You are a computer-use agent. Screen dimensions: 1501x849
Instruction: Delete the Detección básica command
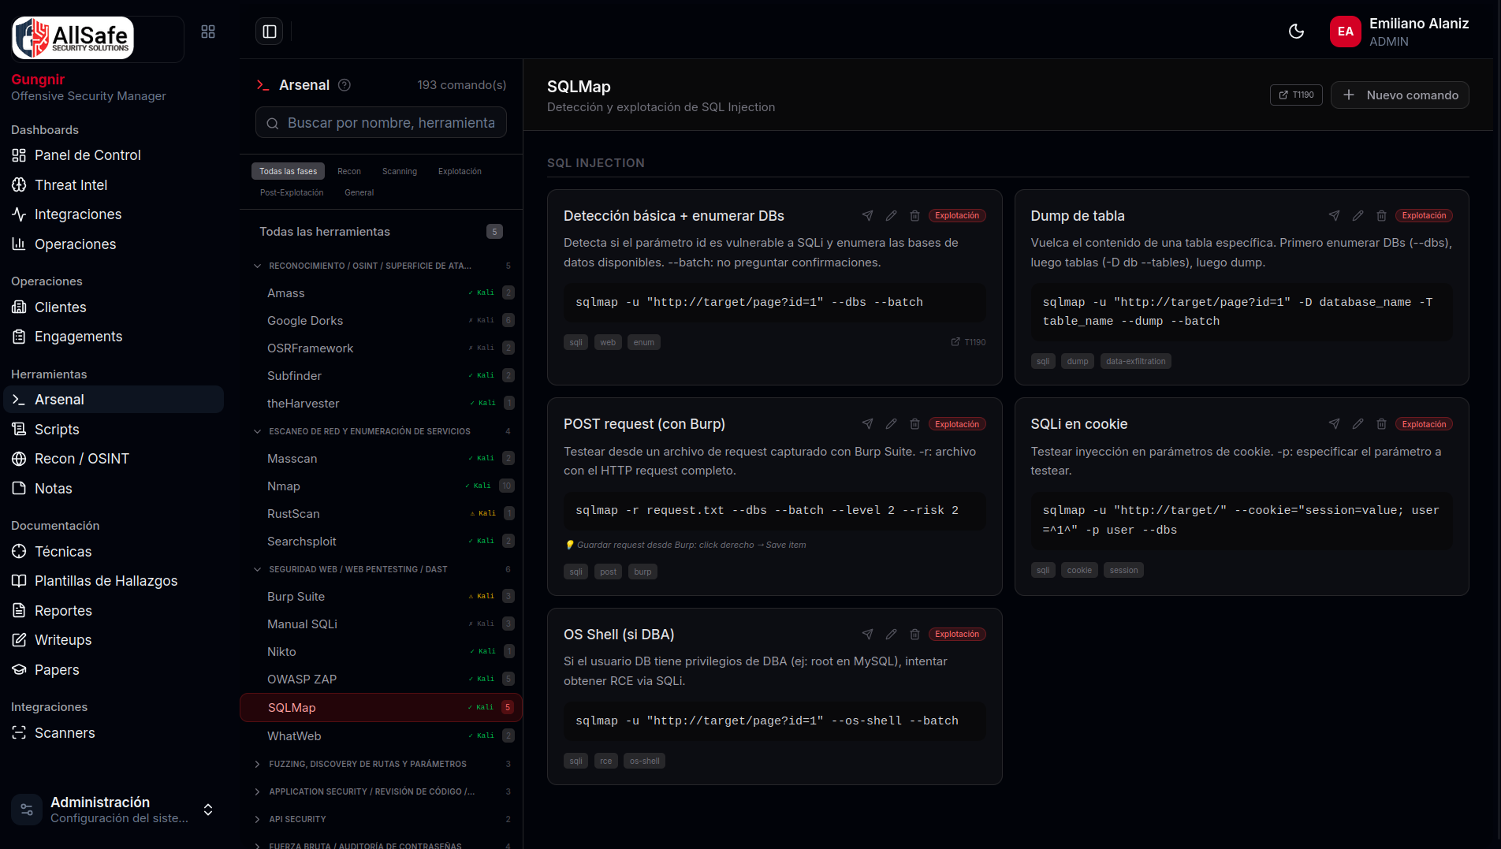click(x=914, y=215)
